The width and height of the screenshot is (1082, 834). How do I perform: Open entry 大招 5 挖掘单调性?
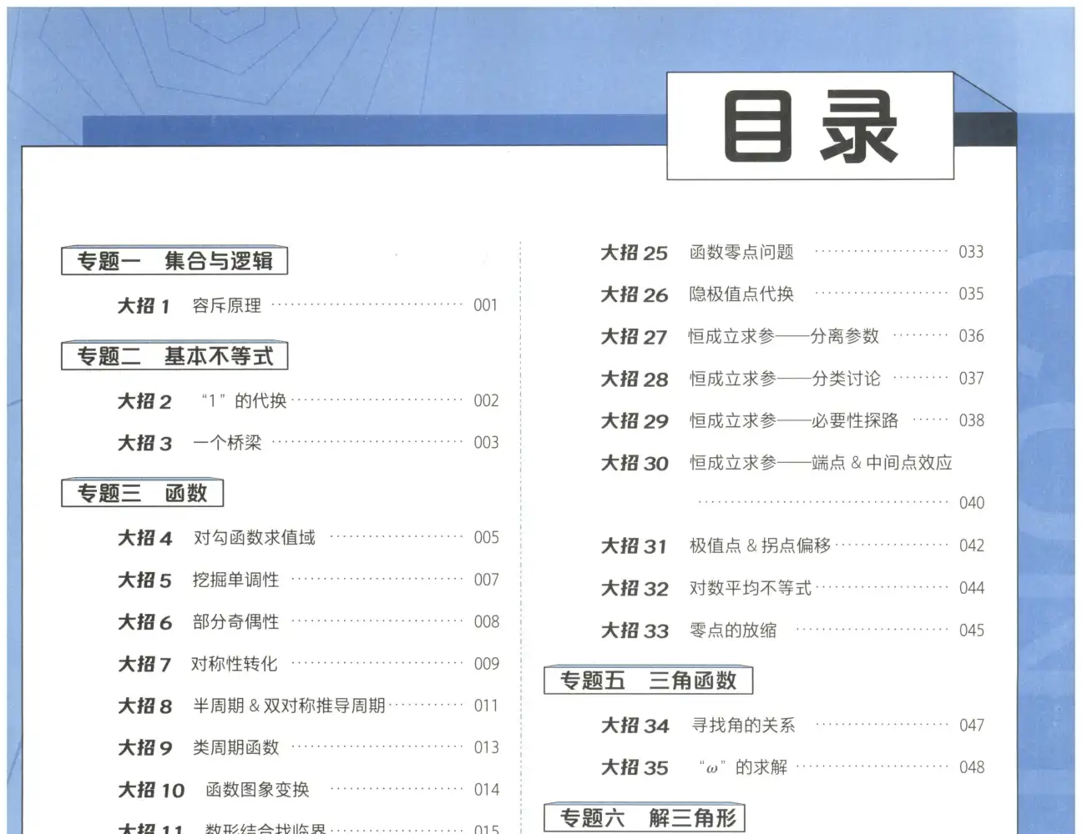[x=308, y=580]
